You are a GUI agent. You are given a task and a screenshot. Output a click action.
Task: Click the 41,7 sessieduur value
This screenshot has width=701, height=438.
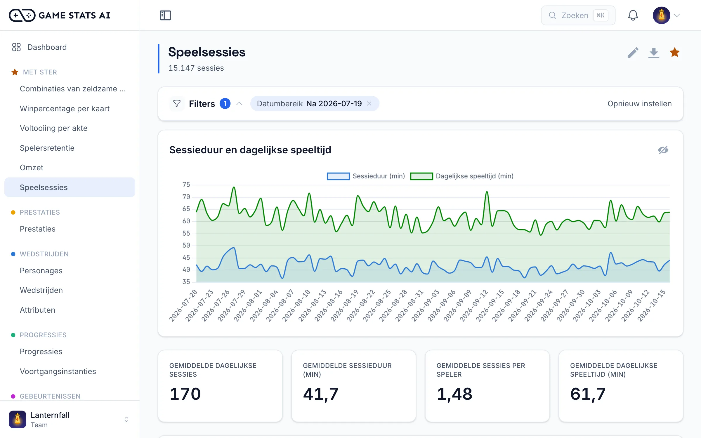321,394
